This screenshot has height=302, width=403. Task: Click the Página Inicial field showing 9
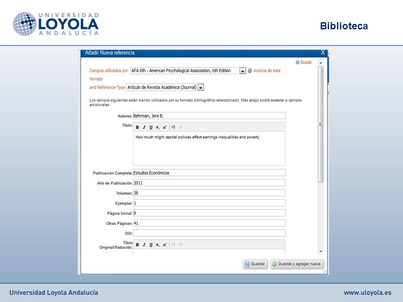click(x=209, y=213)
